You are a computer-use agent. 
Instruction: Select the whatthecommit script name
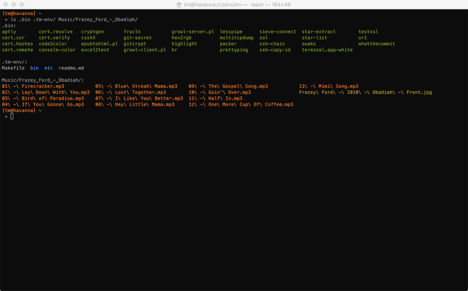pos(377,44)
